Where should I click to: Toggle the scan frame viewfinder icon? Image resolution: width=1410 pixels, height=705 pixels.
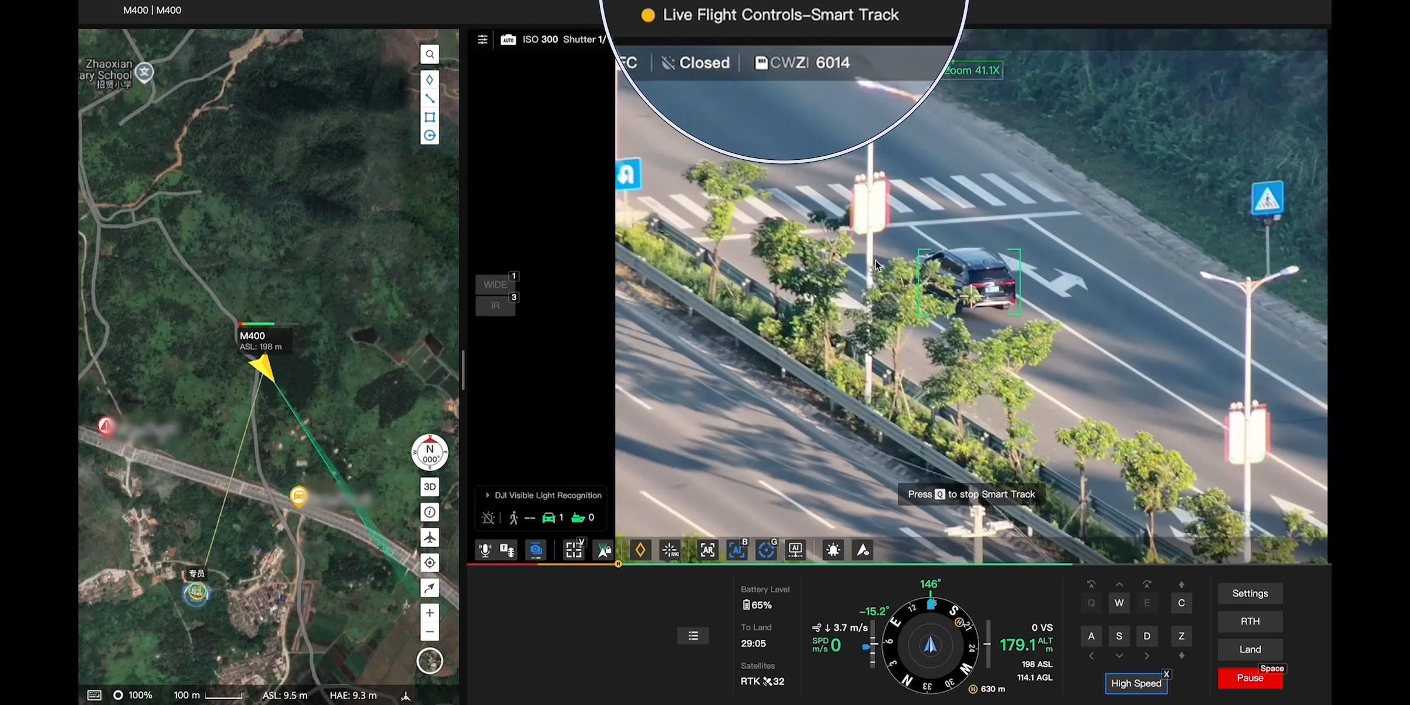(x=573, y=550)
